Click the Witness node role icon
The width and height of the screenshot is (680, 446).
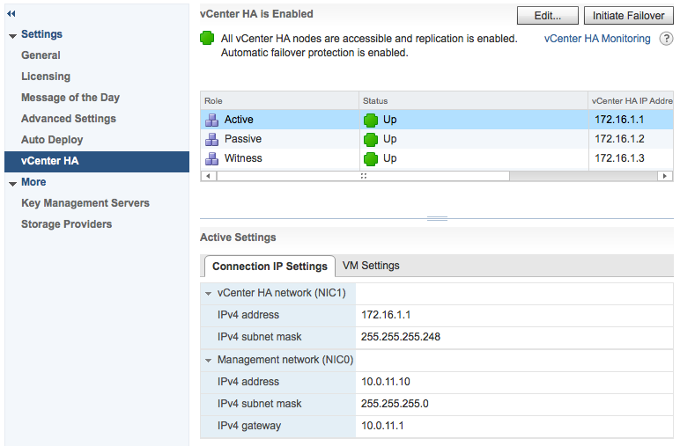click(x=211, y=158)
